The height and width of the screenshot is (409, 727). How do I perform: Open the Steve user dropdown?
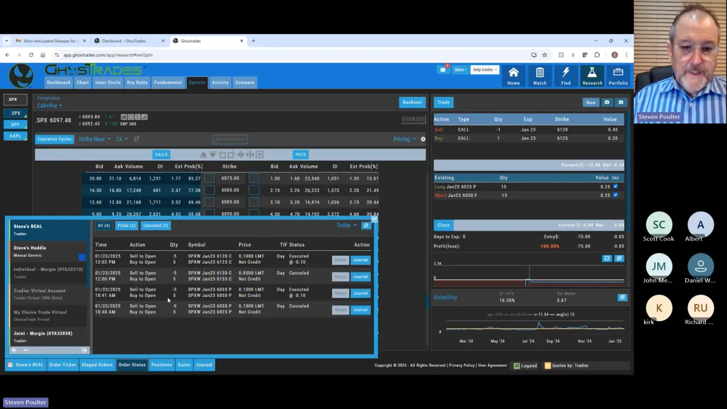pyautogui.click(x=460, y=70)
